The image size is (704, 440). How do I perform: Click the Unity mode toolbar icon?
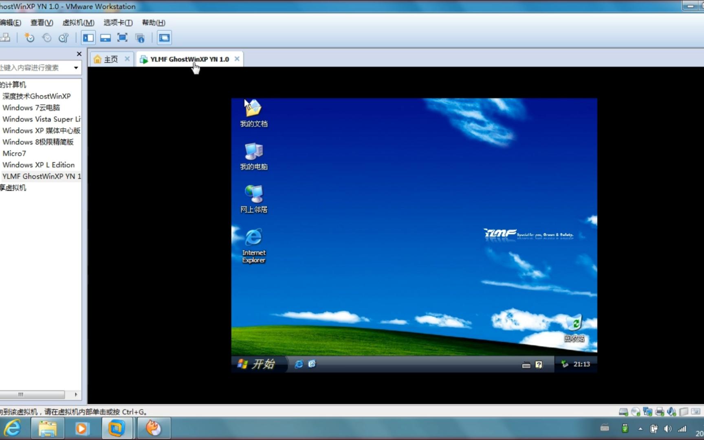point(140,38)
